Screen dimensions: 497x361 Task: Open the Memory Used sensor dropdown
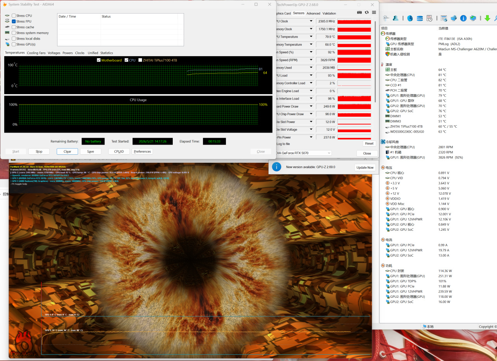(311, 68)
